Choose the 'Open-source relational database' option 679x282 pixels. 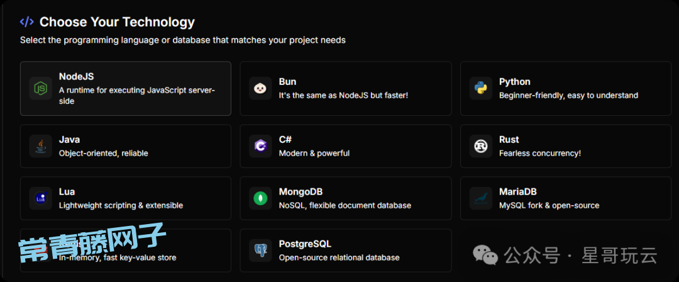coord(339,257)
